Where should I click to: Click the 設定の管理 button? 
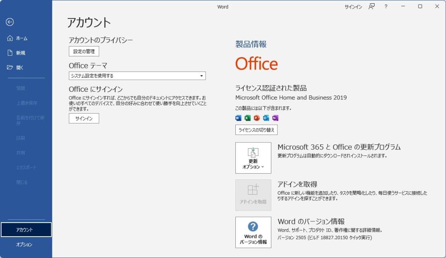(84, 51)
